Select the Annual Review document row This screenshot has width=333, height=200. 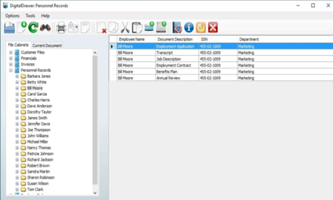(x=168, y=78)
